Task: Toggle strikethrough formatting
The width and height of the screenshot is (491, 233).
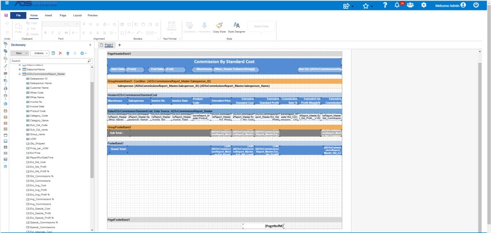Action: pyautogui.click(x=67, y=33)
